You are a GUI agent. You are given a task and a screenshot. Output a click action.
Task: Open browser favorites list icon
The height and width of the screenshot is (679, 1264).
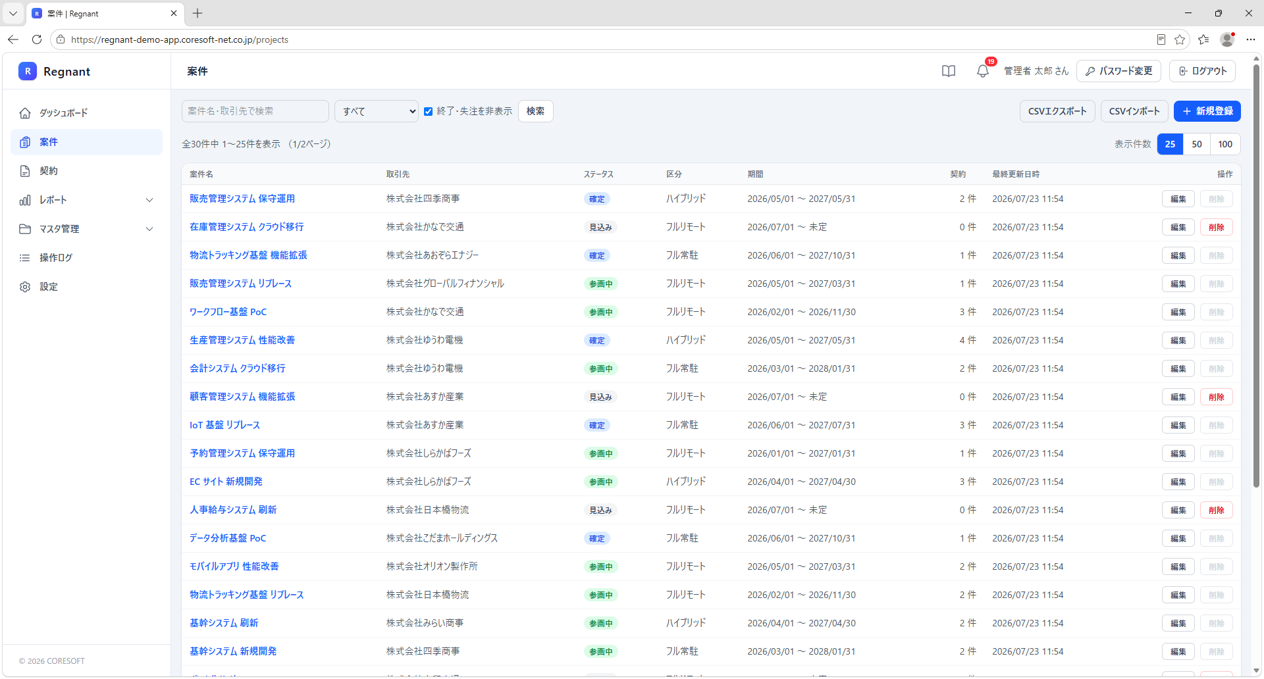pyautogui.click(x=1203, y=39)
